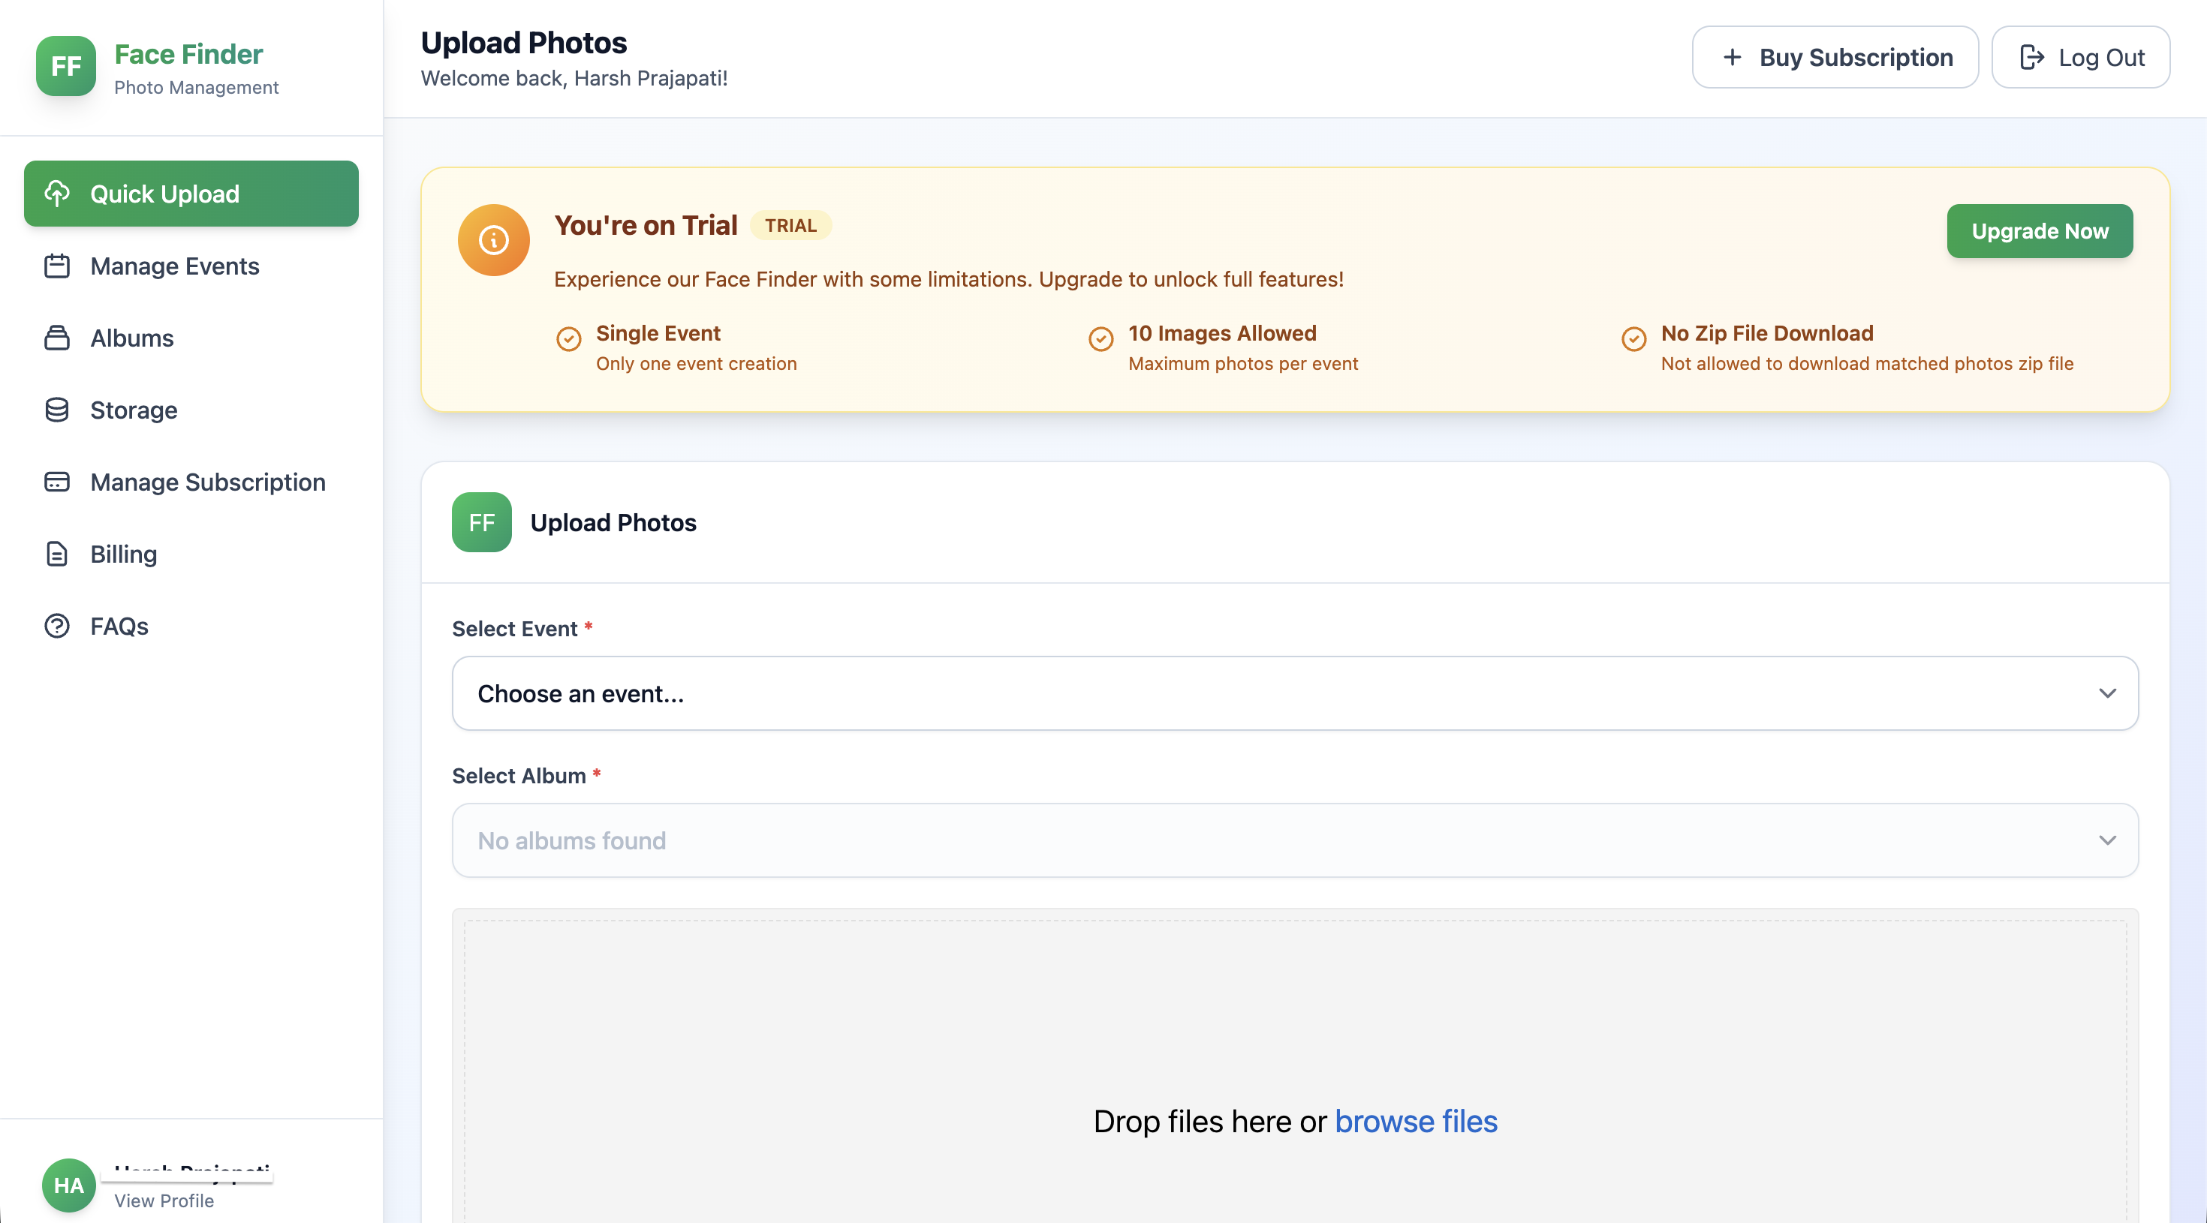Click the Buy Subscription button

(1835, 57)
